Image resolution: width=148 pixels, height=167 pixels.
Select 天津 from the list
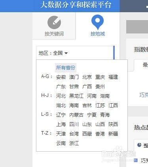click(x=61, y=134)
